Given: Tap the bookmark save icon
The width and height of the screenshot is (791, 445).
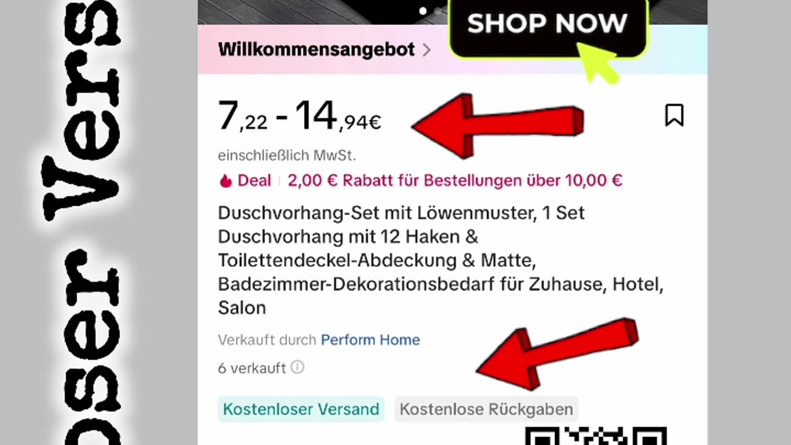Looking at the screenshot, I should (x=674, y=115).
